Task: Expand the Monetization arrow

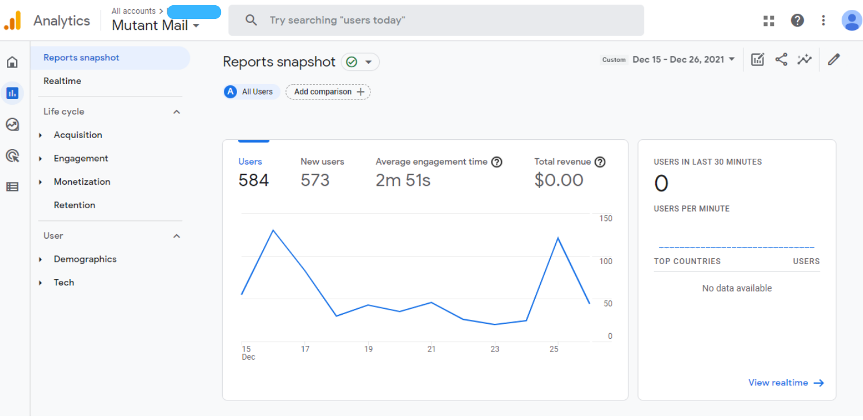Action: click(x=40, y=182)
